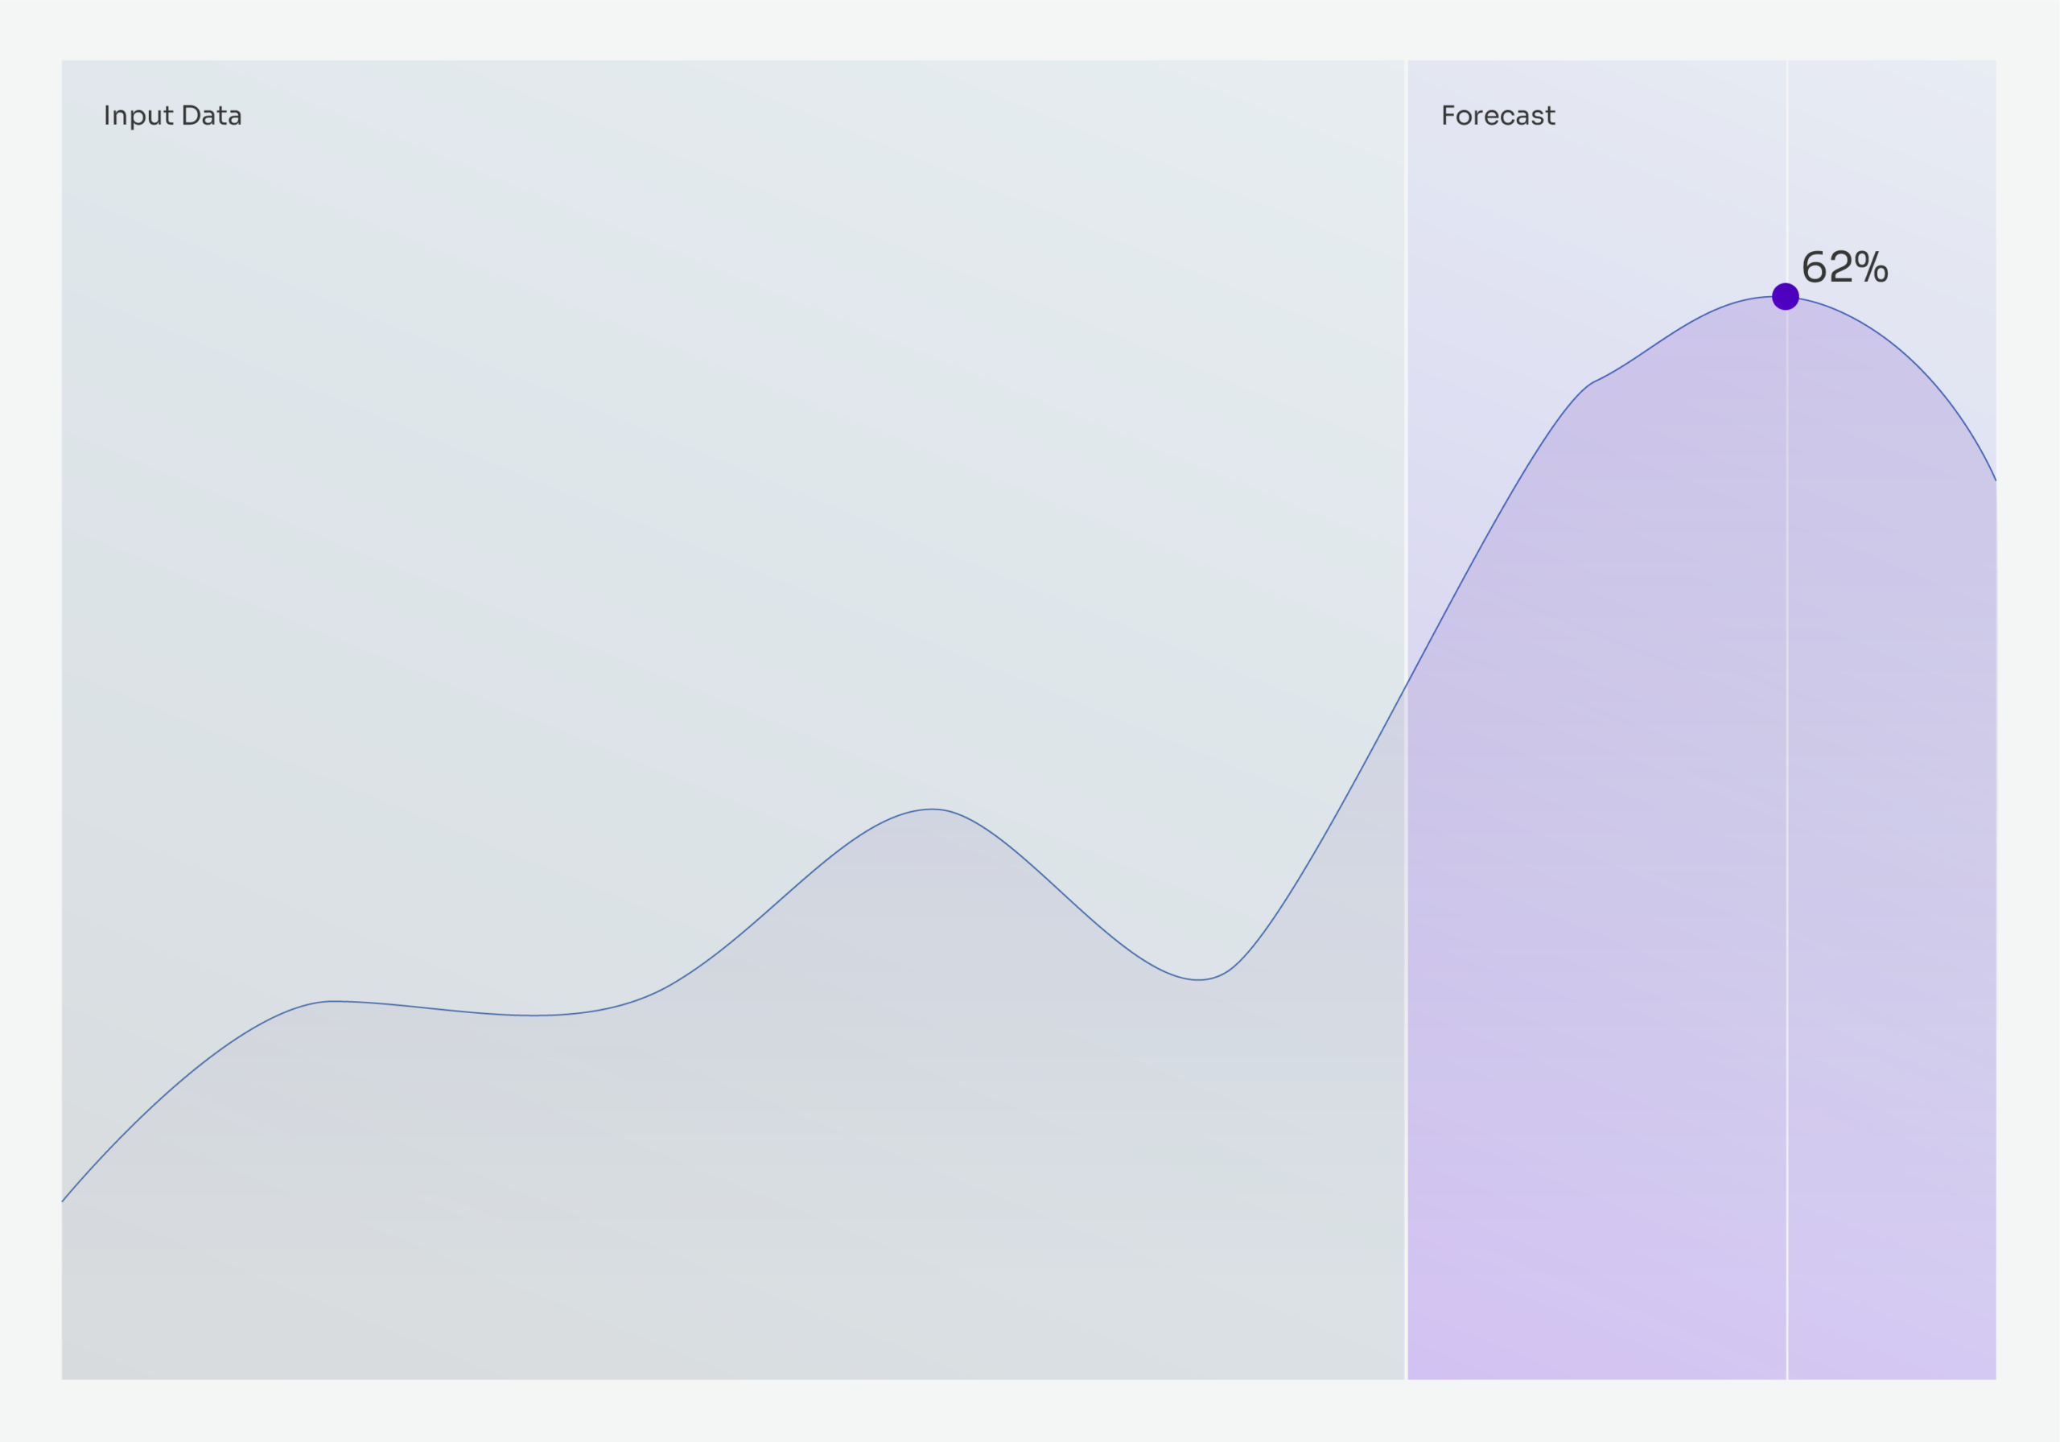Click the vertical marker line below the purple dot
2060x1442 pixels.
click(x=1787, y=808)
